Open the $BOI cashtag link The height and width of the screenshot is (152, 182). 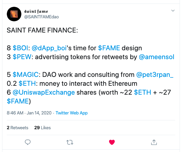[20, 48]
